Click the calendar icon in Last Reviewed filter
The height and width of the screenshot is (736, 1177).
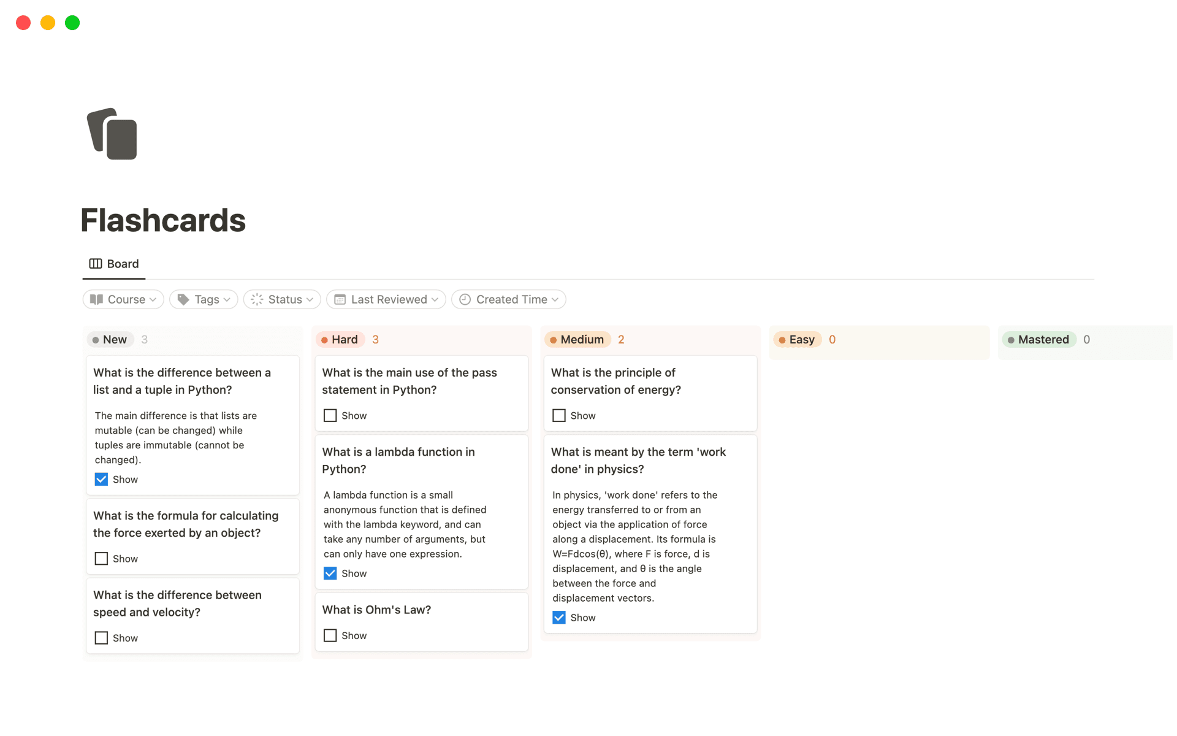click(340, 299)
